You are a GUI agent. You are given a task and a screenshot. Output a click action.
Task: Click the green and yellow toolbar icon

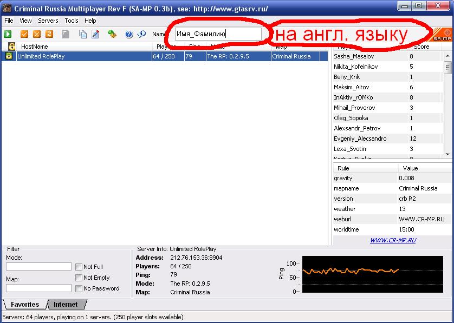(112, 34)
